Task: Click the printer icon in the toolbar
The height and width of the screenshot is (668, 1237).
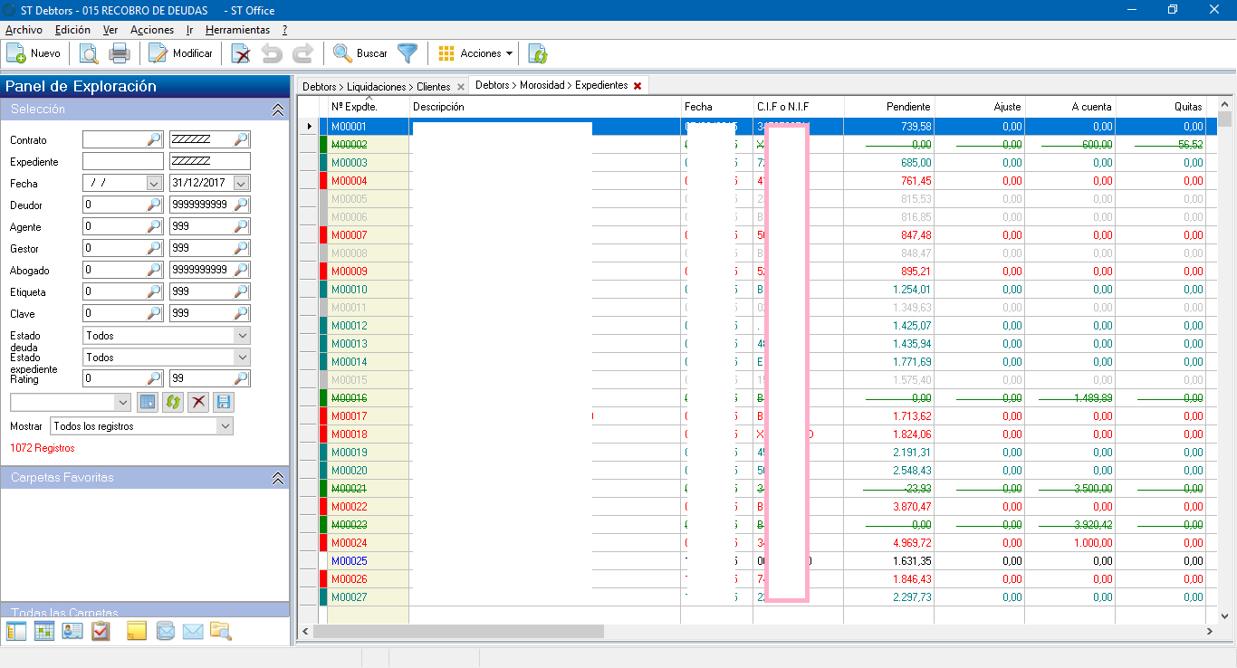Action: click(x=120, y=53)
